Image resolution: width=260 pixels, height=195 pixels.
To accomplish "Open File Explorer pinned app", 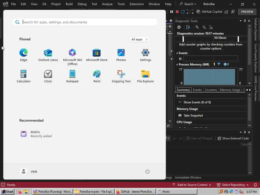I will [x=145, y=76].
